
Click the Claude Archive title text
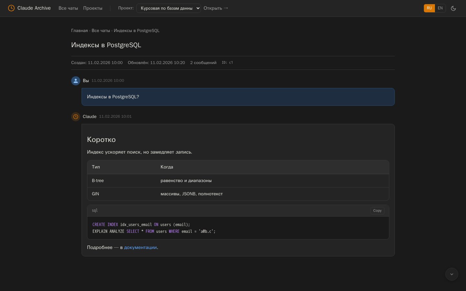tap(34, 8)
